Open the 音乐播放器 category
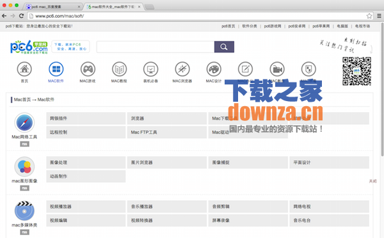384x238 pixels. pyautogui.click(x=167, y=207)
